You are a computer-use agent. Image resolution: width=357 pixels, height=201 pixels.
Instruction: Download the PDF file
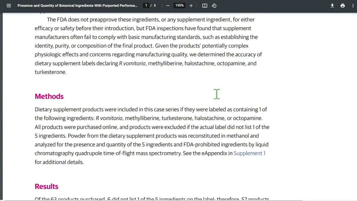332,6
